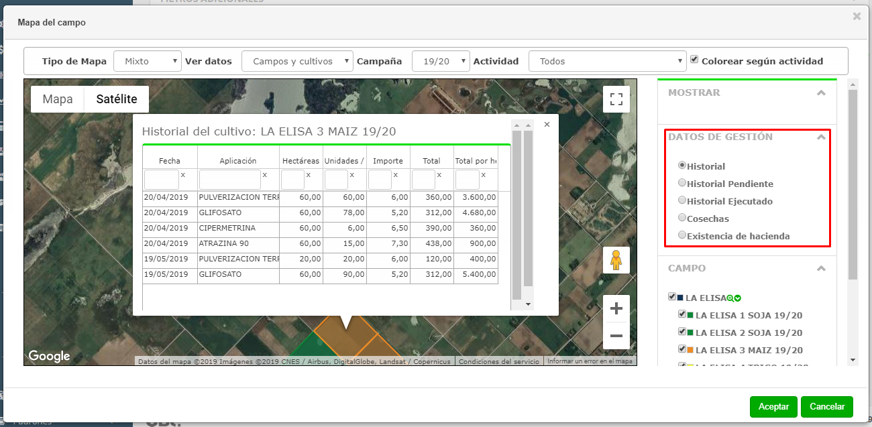Viewport: 872px width, 427px height.
Task: Open the Ver datos dropdown
Action: pos(297,61)
